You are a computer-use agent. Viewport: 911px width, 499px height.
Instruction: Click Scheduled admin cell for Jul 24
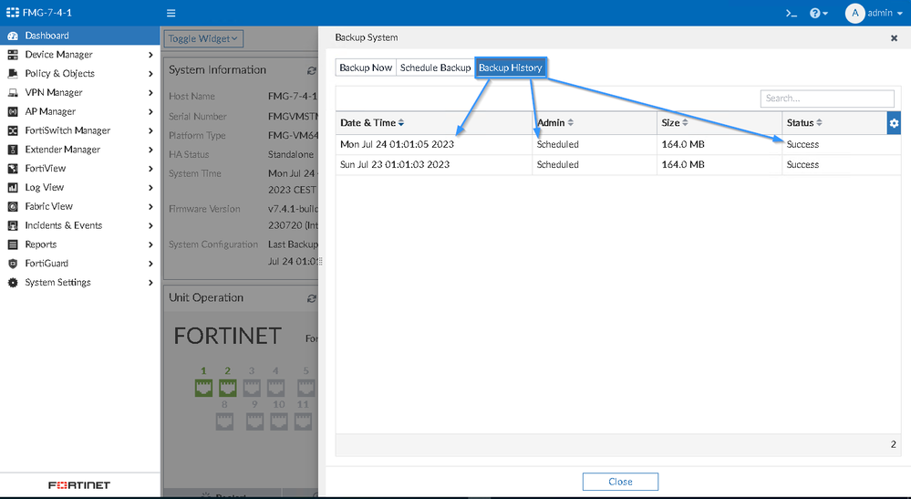pyautogui.click(x=558, y=145)
